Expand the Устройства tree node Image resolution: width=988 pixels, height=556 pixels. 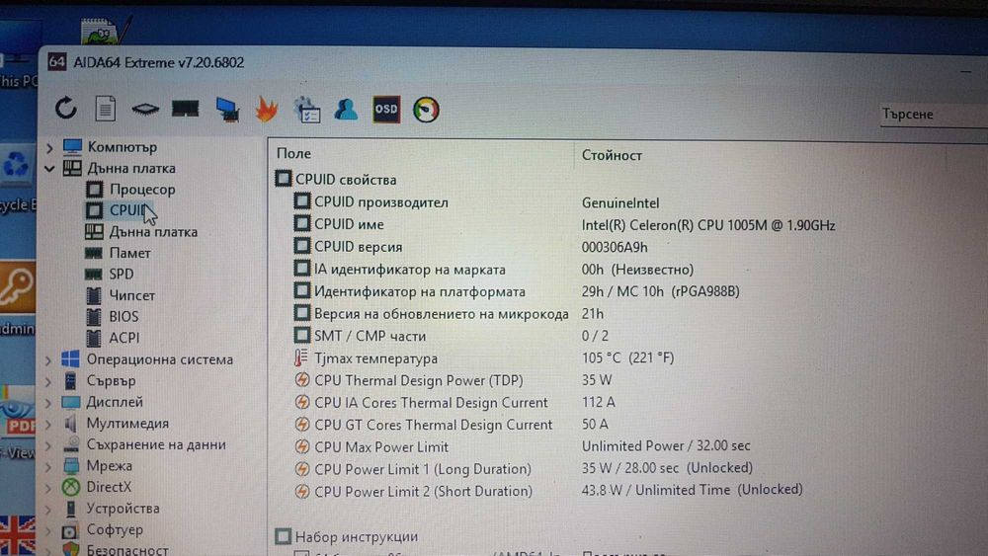(x=48, y=510)
